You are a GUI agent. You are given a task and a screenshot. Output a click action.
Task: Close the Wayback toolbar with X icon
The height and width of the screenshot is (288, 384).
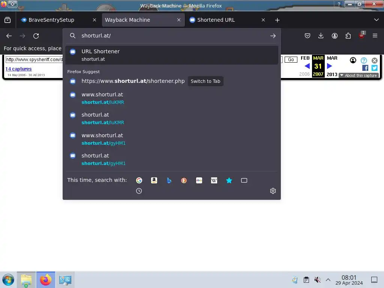pos(375,60)
